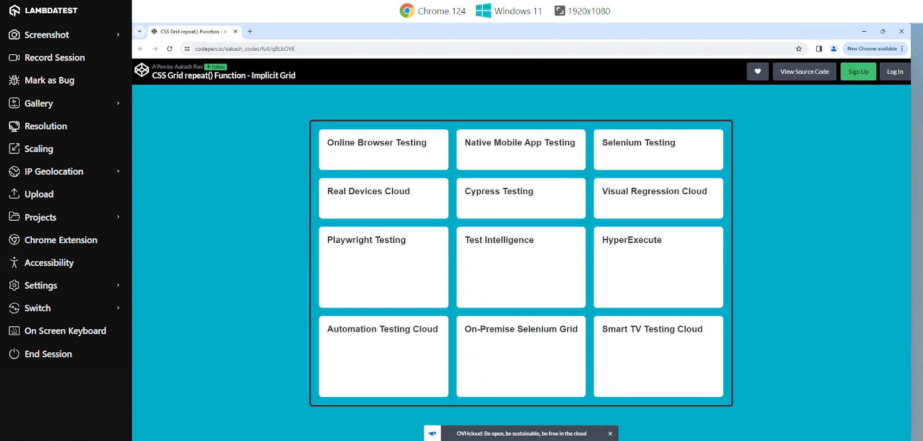This screenshot has width=923, height=441.
Task: Select Native Mobile App Testing card
Action: [521, 149]
